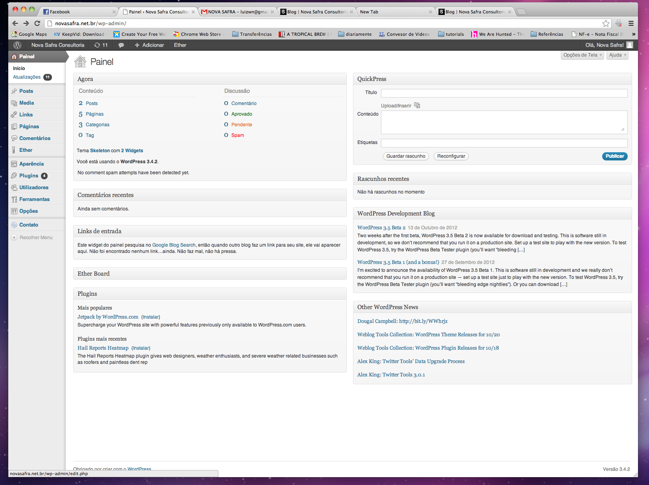Expand the Opções de Tela panel
The width and height of the screenshot is (649, 485).
tap(582, 55)
